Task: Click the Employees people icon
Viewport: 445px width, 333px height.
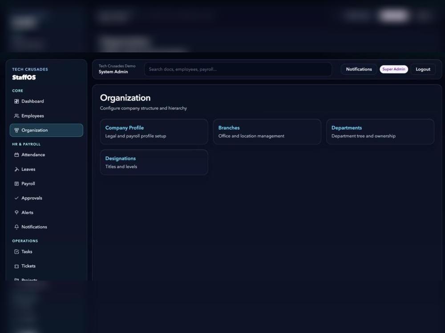Action: [x=16, y=116]
